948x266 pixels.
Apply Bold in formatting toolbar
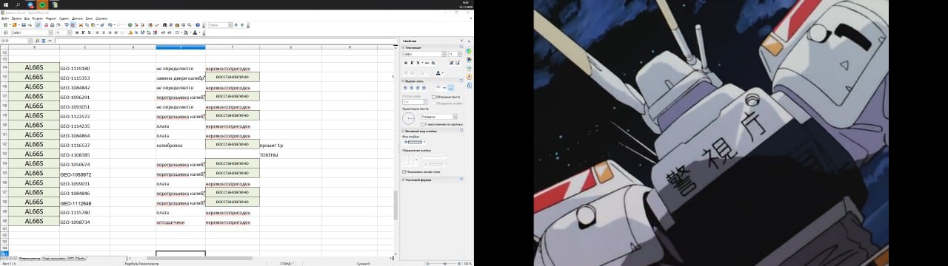[77, 33]
